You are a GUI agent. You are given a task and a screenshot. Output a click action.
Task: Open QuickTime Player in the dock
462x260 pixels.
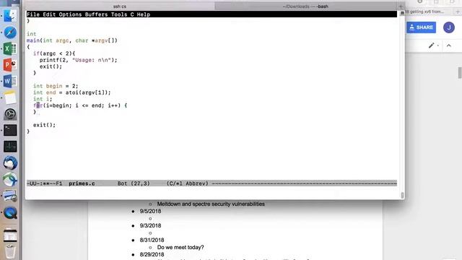10,212
